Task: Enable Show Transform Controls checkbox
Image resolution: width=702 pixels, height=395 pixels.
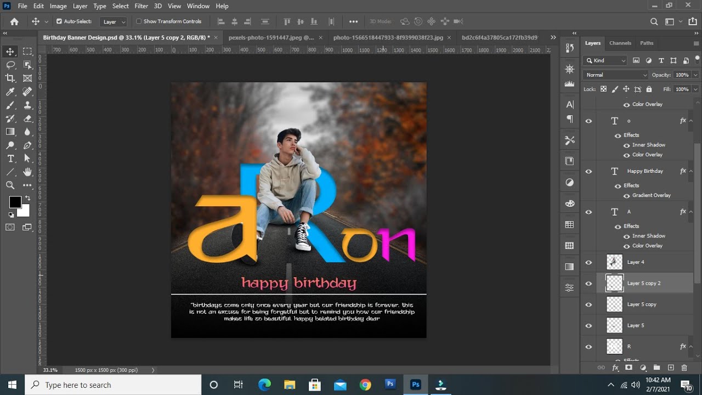Action: tap(139, 21)
